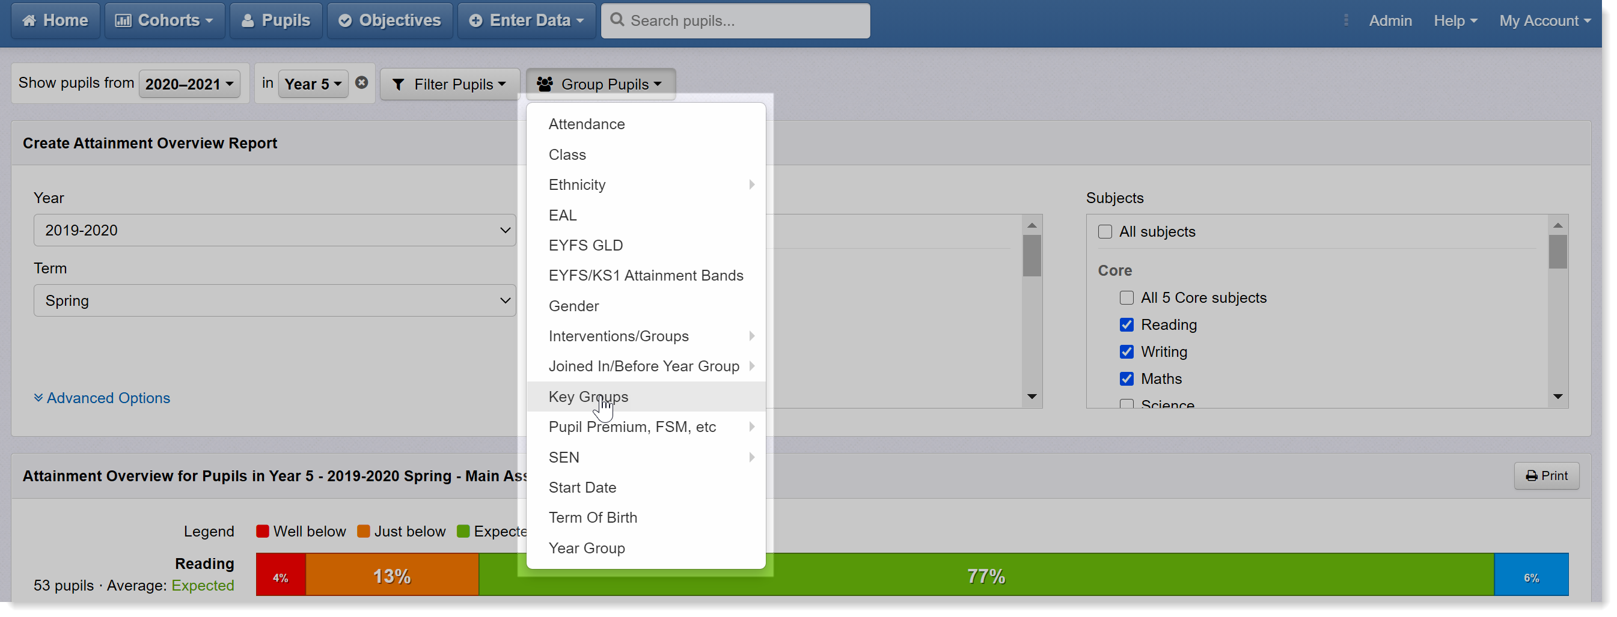
Task: Click the orange 13% Reading bar segment
Action: (x=393, y=575)
